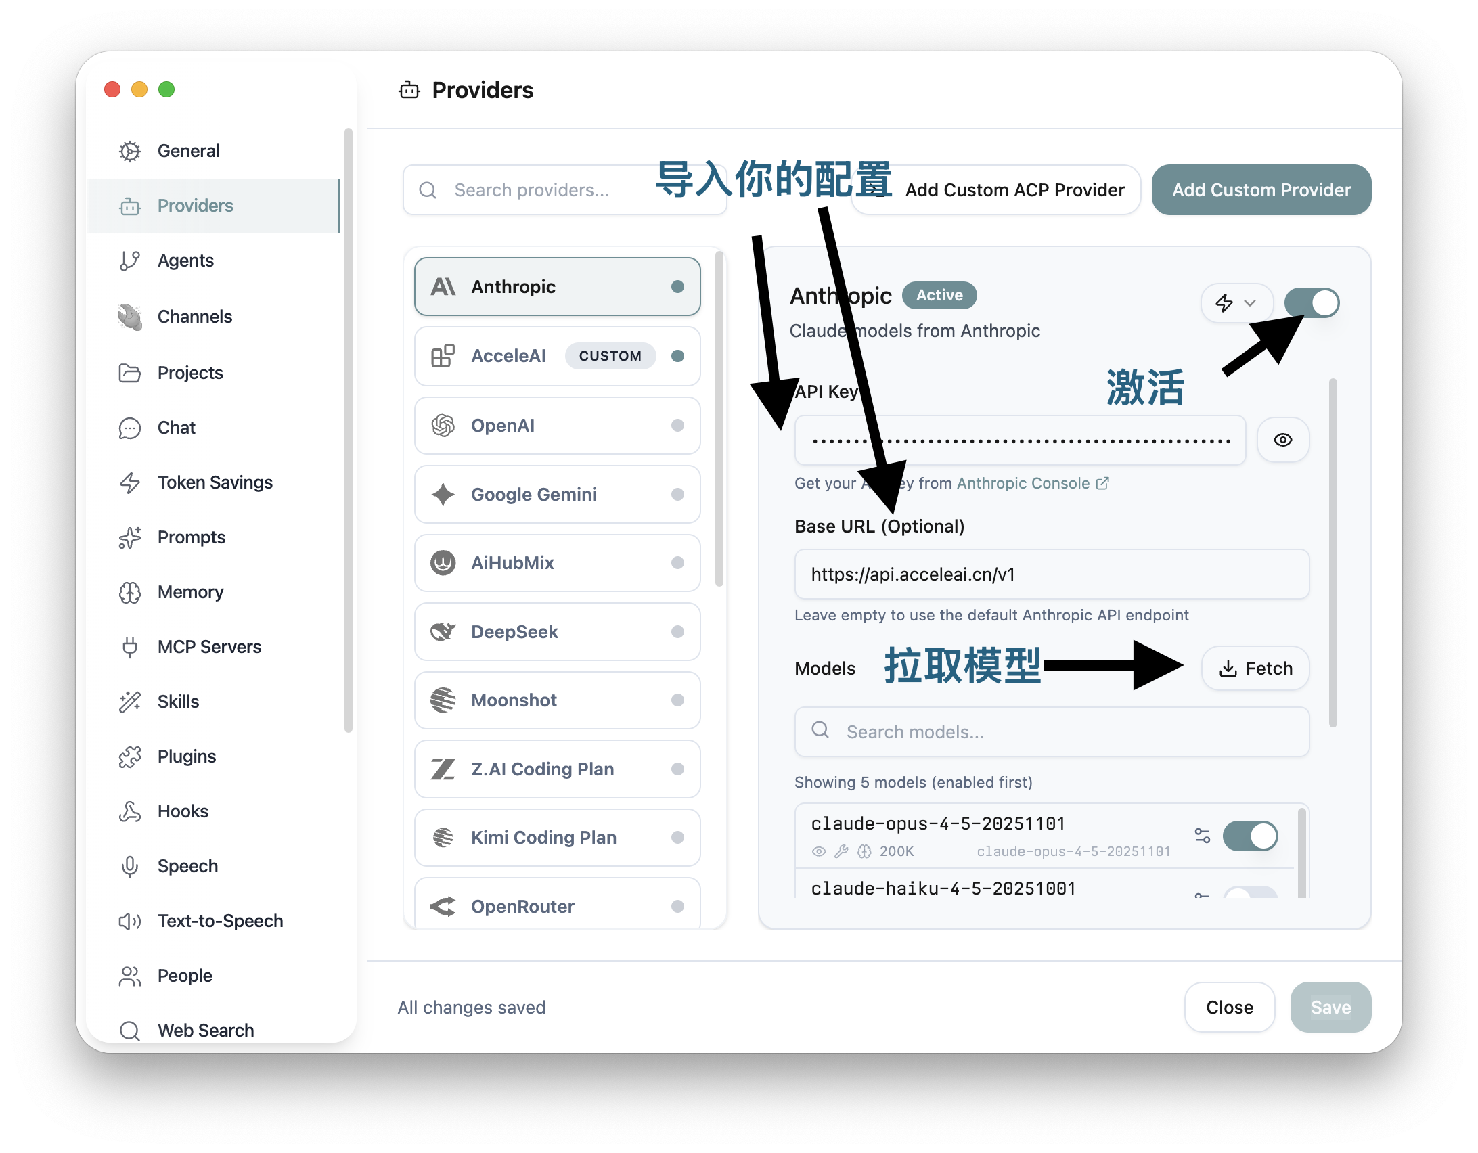1478x1153 pixels.
Task: Switch to the Agents section
Action: [185, 260]
